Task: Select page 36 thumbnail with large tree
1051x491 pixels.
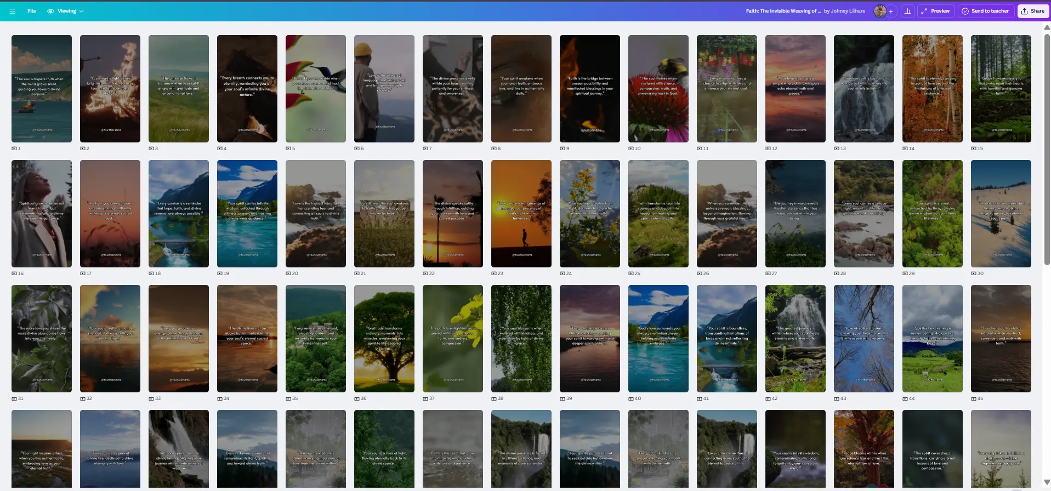Action: [x=384, y=339]
